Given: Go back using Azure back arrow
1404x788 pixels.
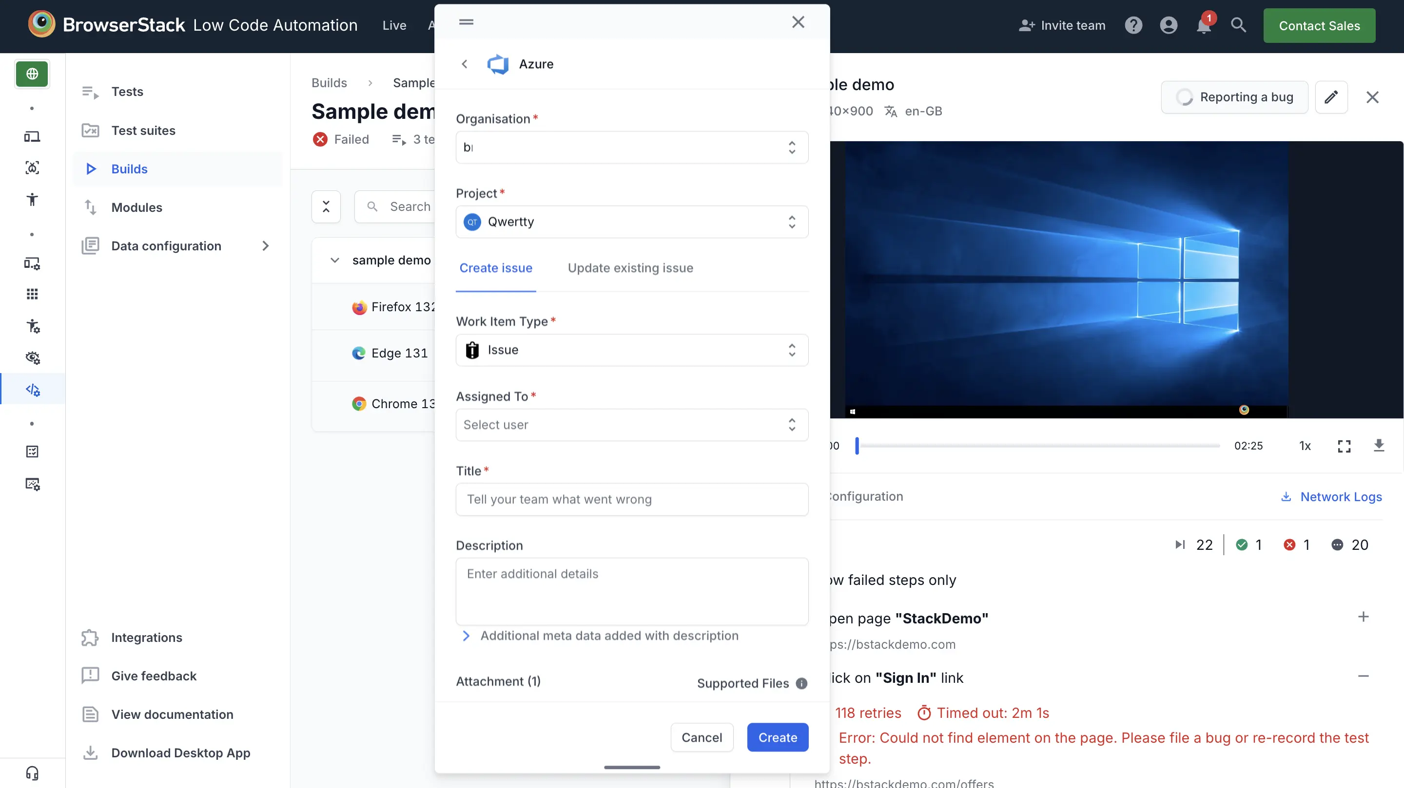Looking at the screenshot, I should pyautogui.click(x=465, y=64).
